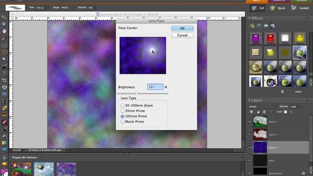Collapse the Effects panel triangle
313x176 pixels.
(x=249, y=18)
